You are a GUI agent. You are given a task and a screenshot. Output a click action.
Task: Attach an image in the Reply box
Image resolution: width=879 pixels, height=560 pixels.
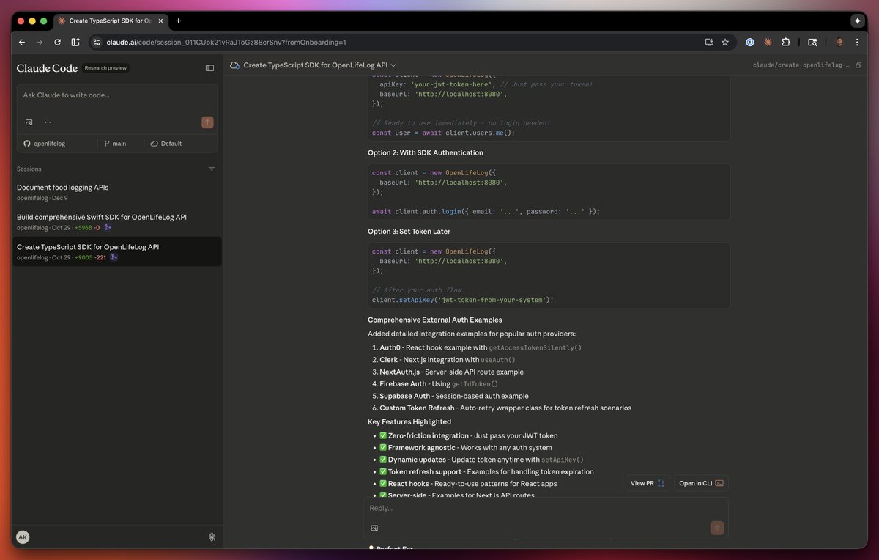coord(374,528)
